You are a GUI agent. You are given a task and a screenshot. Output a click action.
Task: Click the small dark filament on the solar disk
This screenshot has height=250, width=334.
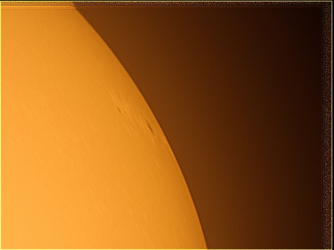point(120,110)
